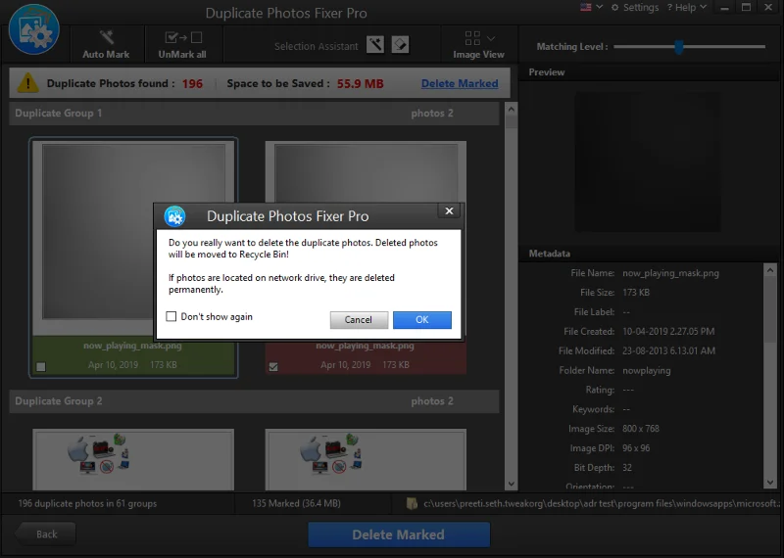Click the application logo icon

point(34,29)
